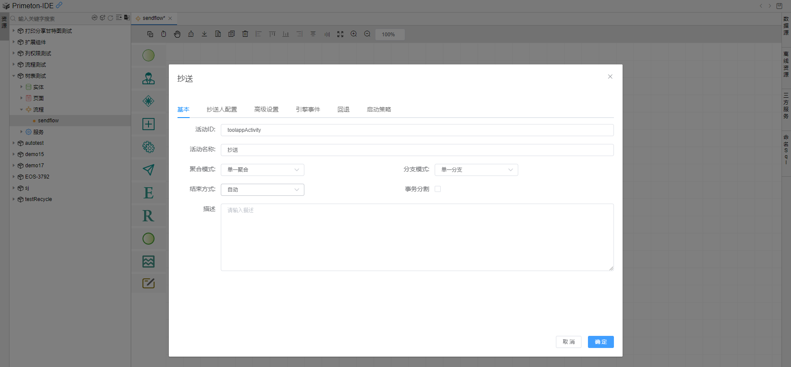This screenshot has height=367, width=791.
Task: Click the 确定 button
Action: click(601, 342)
